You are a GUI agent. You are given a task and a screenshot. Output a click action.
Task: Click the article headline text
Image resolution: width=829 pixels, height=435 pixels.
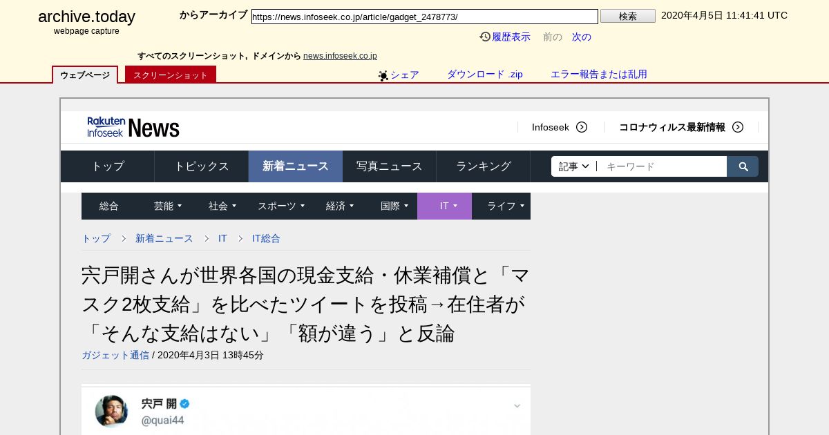click(306, 304)
